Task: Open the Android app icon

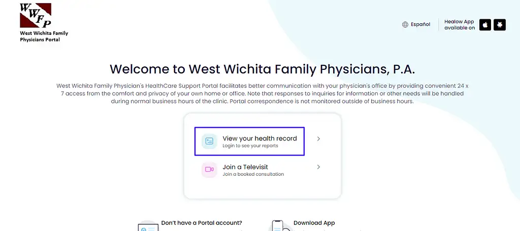Action: coord(500,25)
